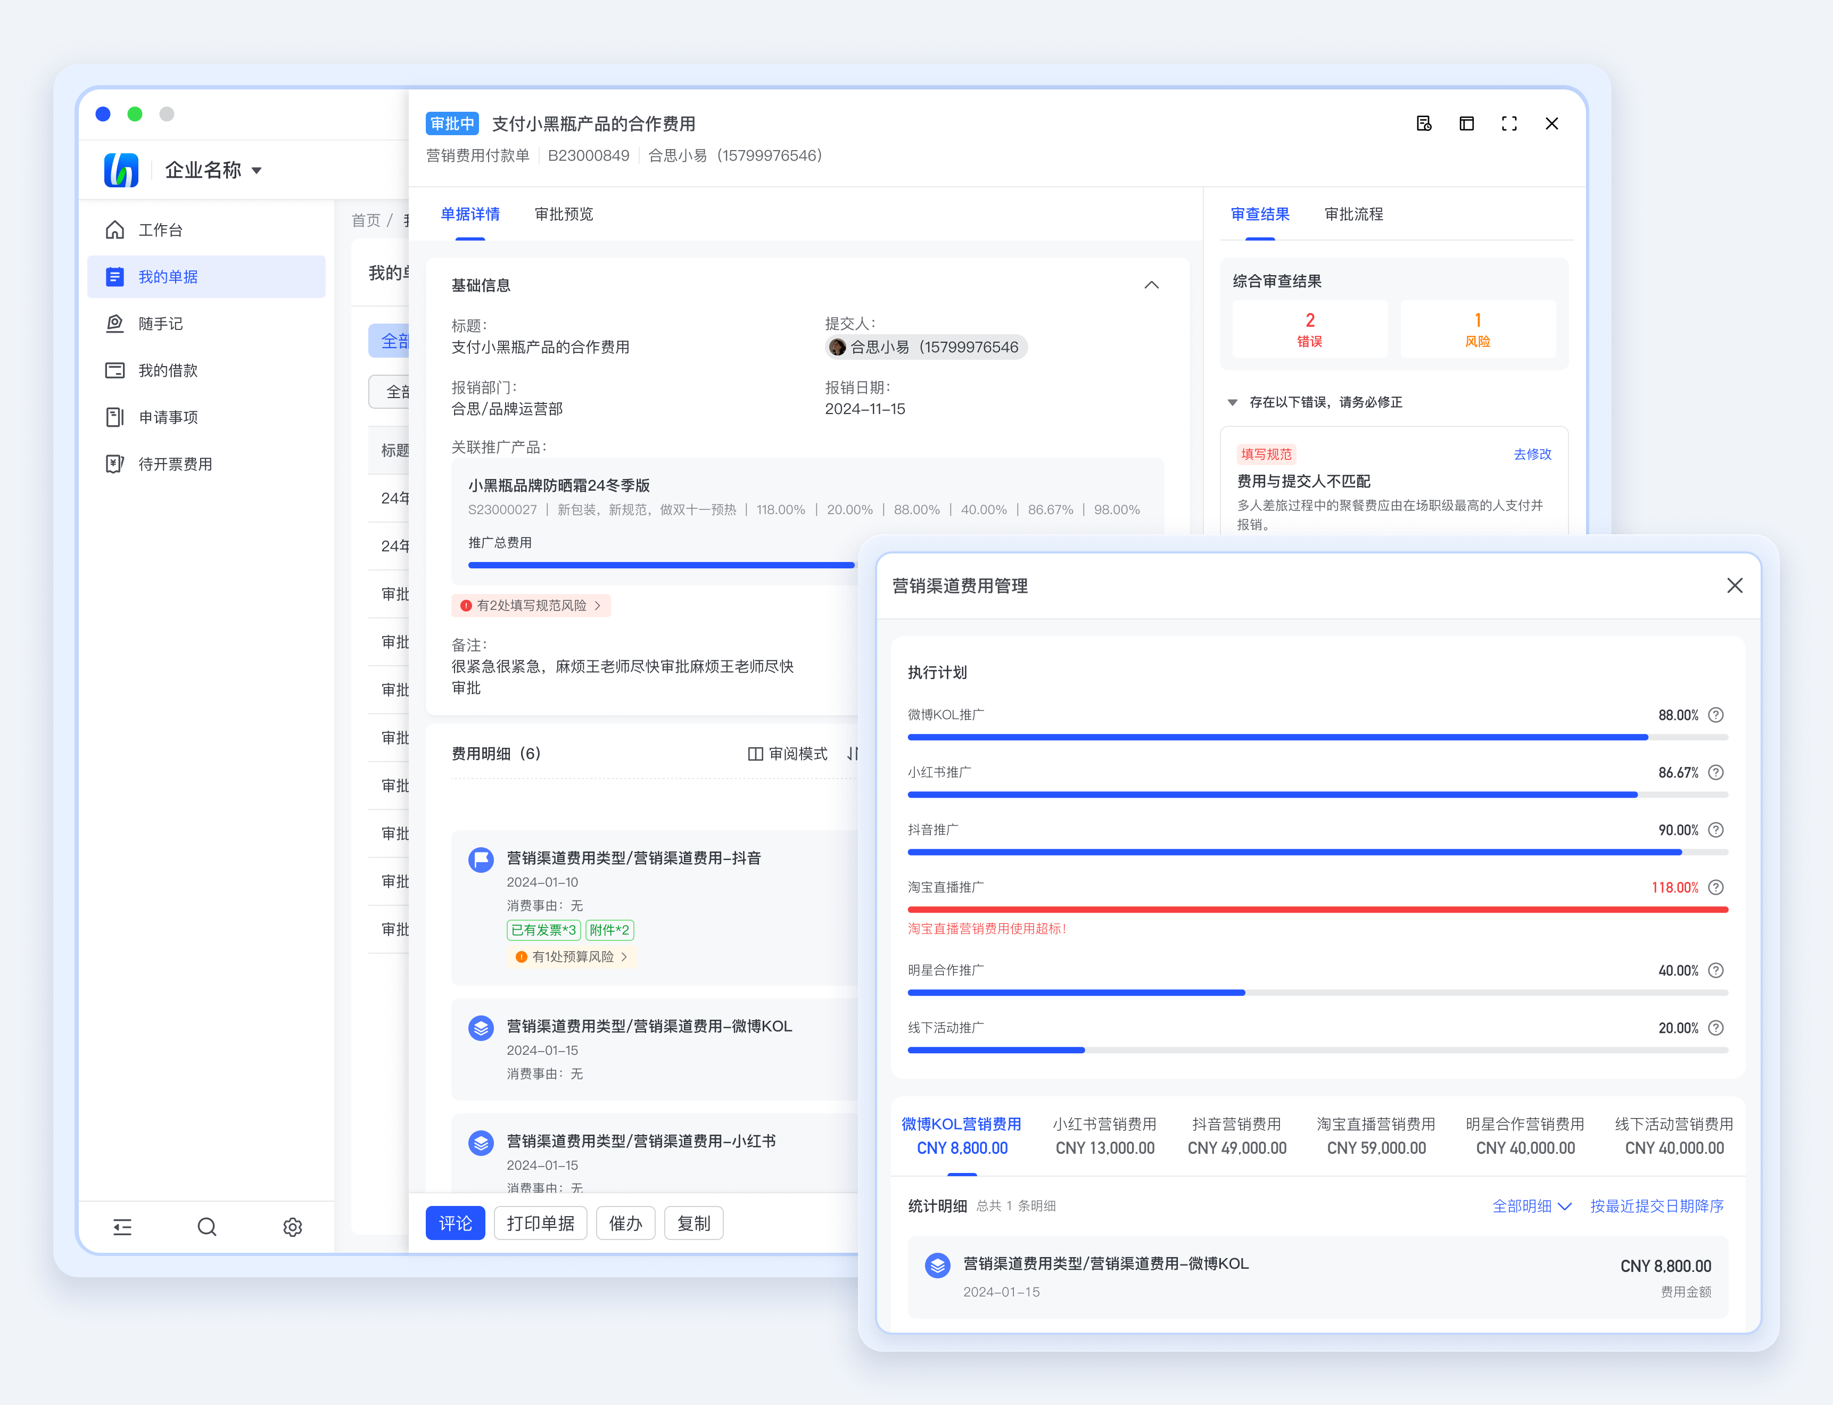
Task: Click the fullscreen icon in the document header
Action: (1508, 124)
